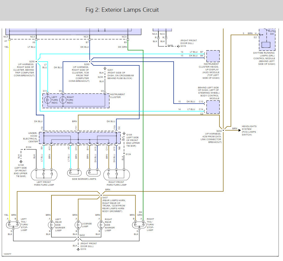Click the arrowhead pointing to Headlights System
Screen dimensions: 283x261
click(x=240, y=130)
